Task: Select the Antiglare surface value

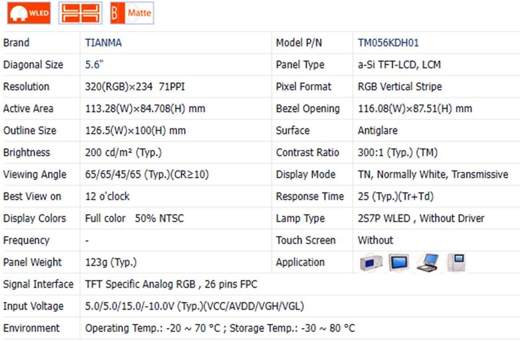Action: tap(377, 131)
